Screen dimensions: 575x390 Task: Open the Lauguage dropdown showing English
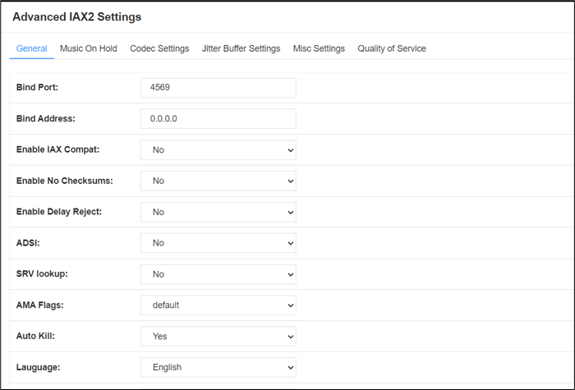[x=218, y=367]
